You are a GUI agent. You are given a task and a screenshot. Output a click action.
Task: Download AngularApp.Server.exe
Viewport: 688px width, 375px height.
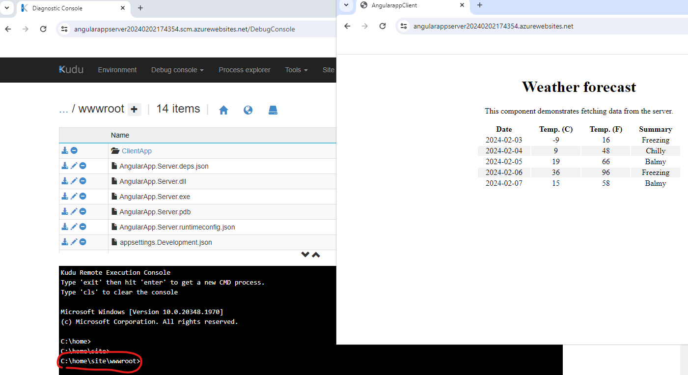(65, 196)
